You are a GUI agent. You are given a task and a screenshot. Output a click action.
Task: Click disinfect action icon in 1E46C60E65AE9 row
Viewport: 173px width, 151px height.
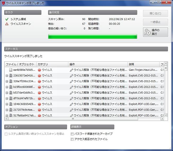pyautogui.click(x=71, y=104)
